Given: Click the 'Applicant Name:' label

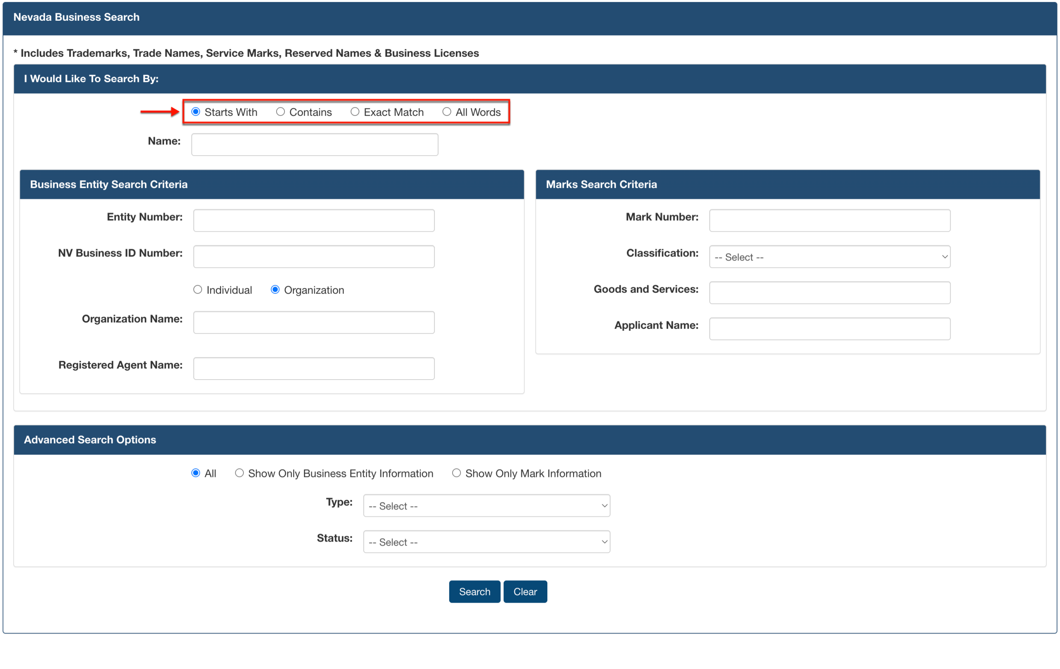Looking at the screenshot, I should [656, 325].
